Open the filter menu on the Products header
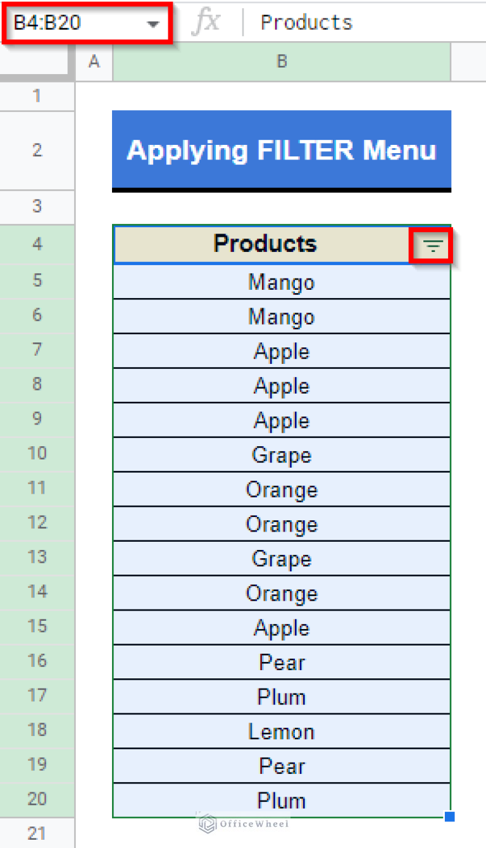This screenshot has height=848, width=486. click(432, 246)
